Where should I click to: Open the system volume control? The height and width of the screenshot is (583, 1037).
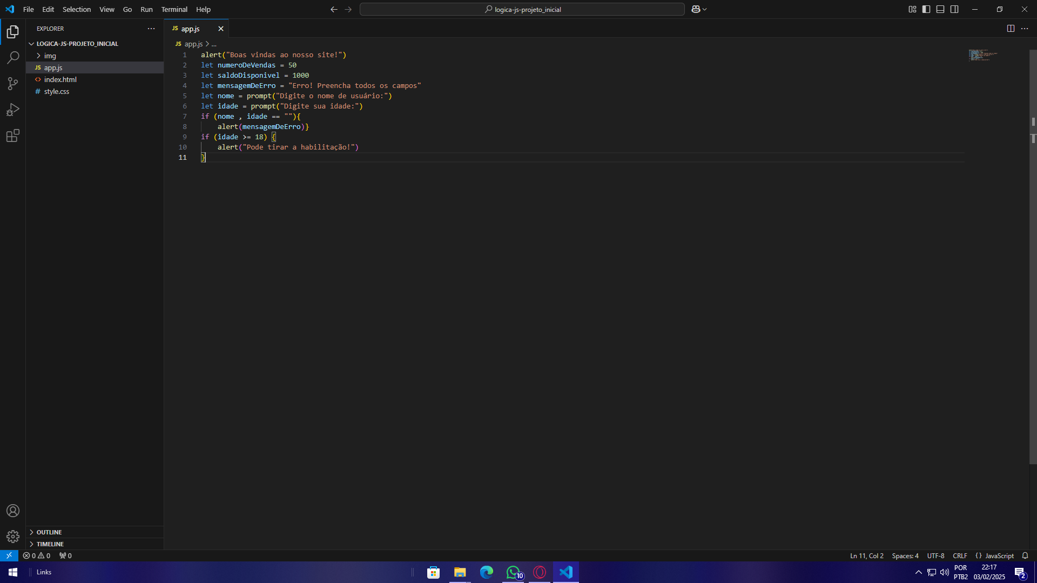[x=945, y=572]
